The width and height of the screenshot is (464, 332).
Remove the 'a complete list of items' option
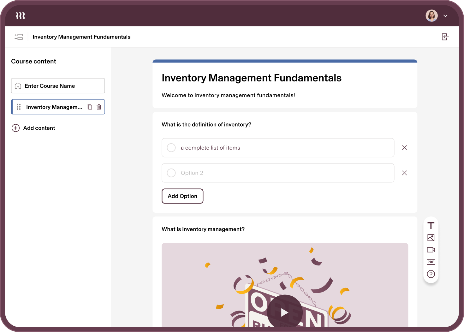point(404,148)
